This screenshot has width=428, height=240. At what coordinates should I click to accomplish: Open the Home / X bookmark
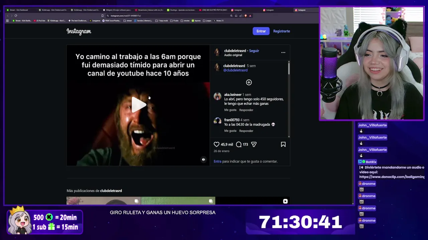click(x=218, y=21)
